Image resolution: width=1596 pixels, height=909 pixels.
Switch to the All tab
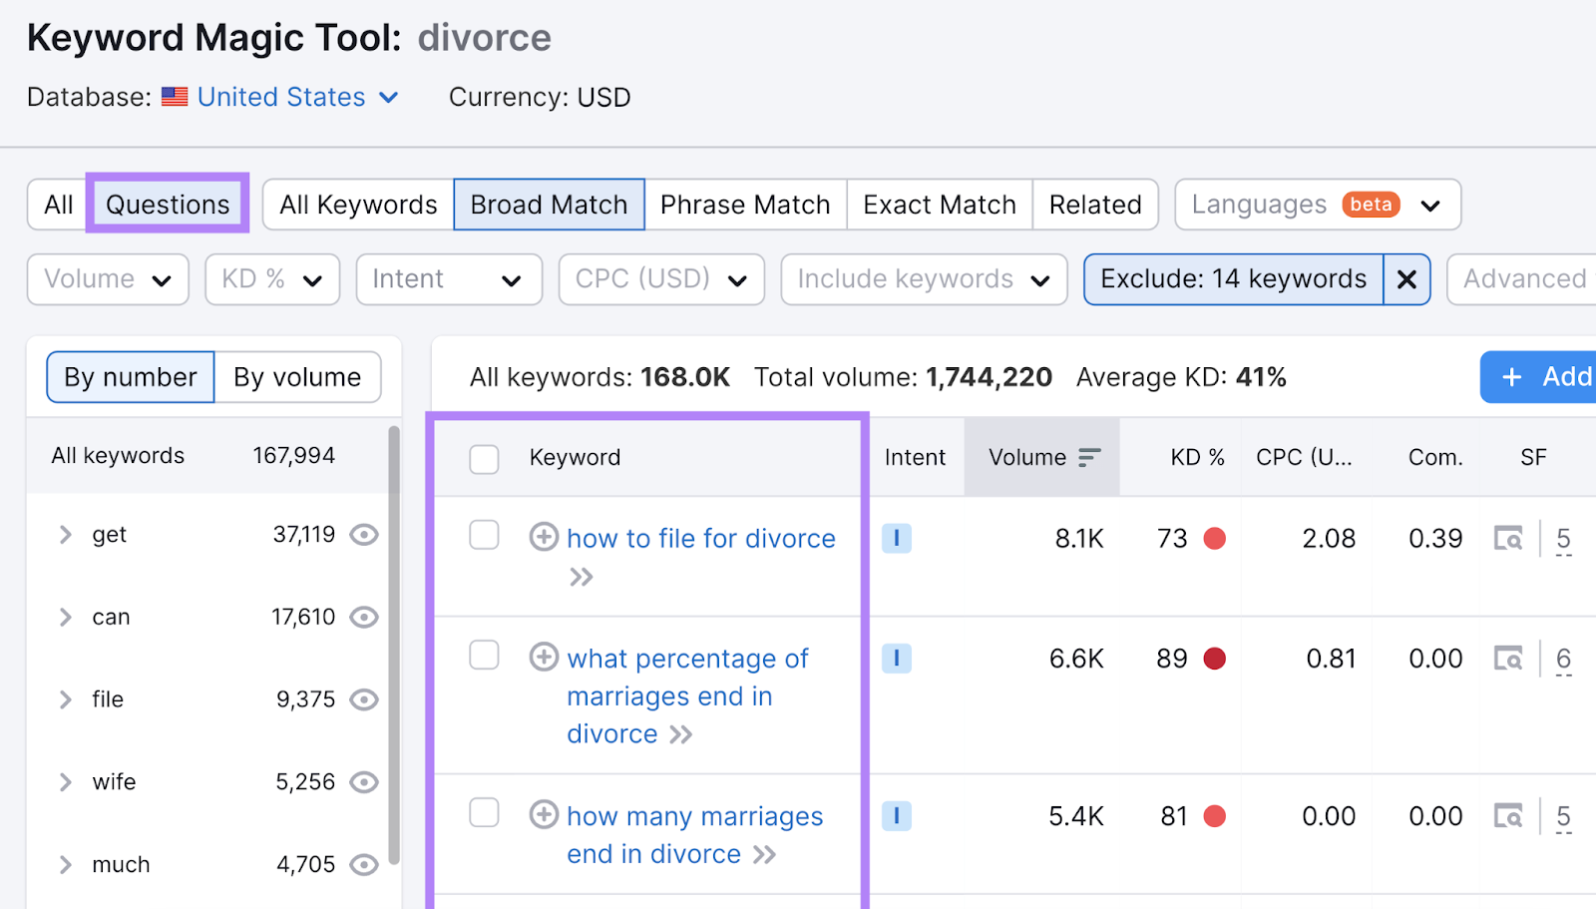[58, 205]
